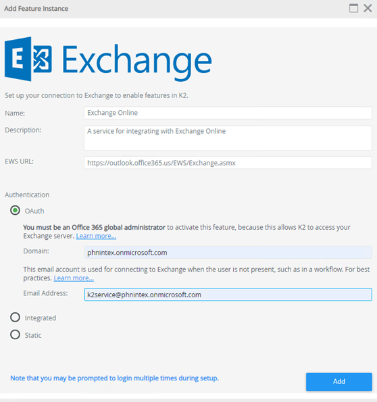Open Learn more link about best practices

pos(74,278)
